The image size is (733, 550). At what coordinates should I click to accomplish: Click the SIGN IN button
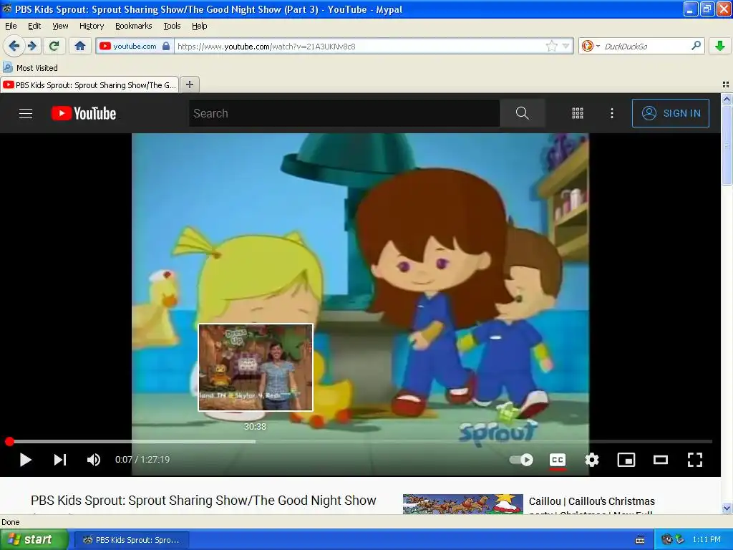(670, 113)
